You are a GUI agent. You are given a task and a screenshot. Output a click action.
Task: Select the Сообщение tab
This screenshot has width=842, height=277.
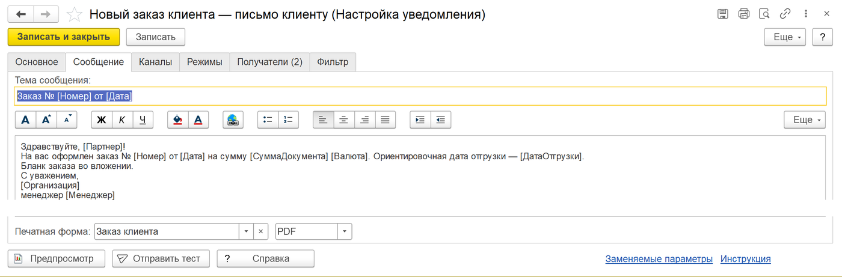(99, 62)
